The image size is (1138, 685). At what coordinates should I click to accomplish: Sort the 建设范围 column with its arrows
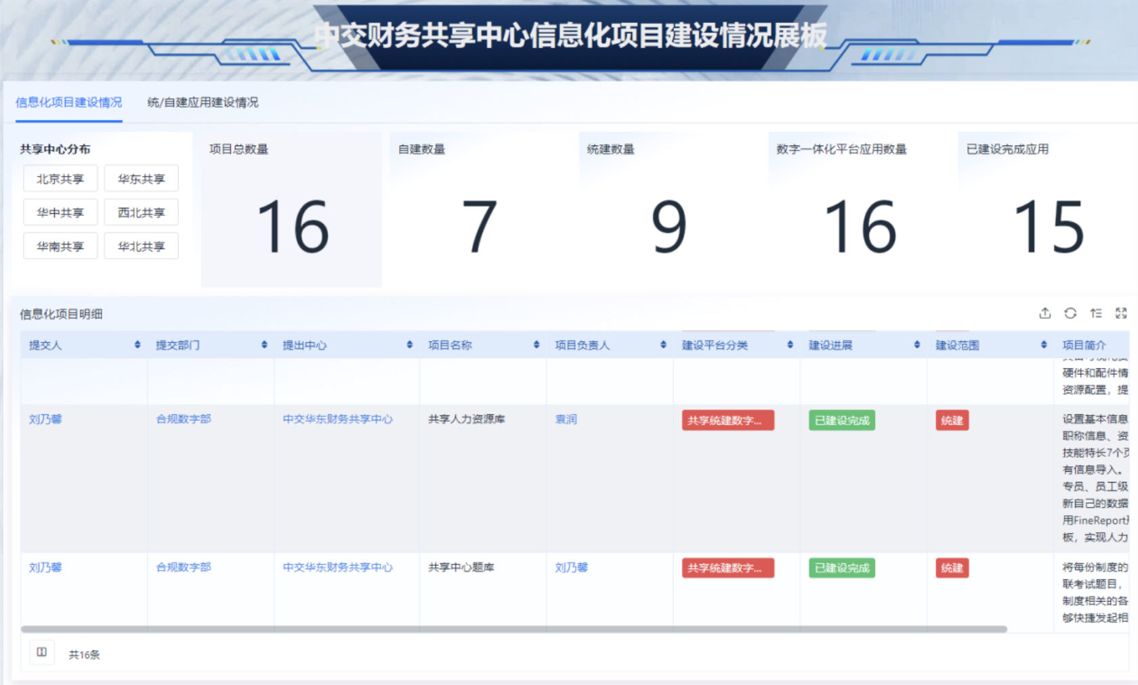tap(1044, 345)
